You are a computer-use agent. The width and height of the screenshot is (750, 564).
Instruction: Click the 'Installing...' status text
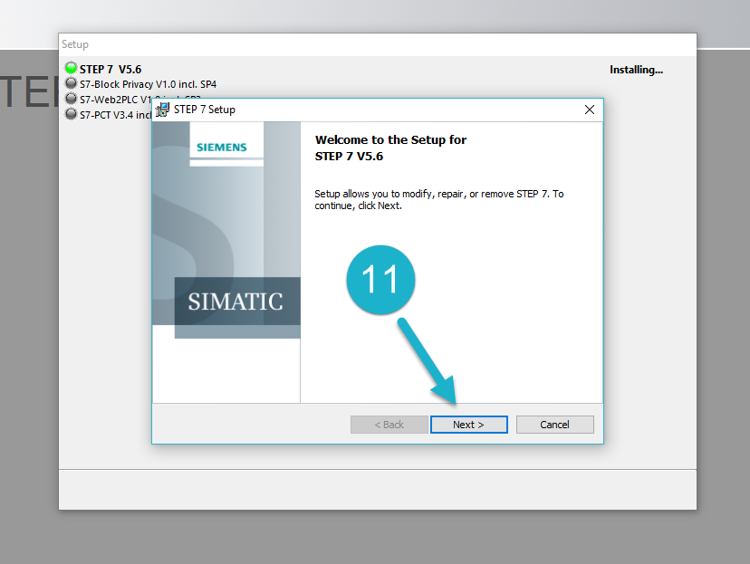coord(636,70)
